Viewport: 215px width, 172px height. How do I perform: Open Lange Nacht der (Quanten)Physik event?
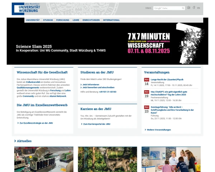pos(167,80)
